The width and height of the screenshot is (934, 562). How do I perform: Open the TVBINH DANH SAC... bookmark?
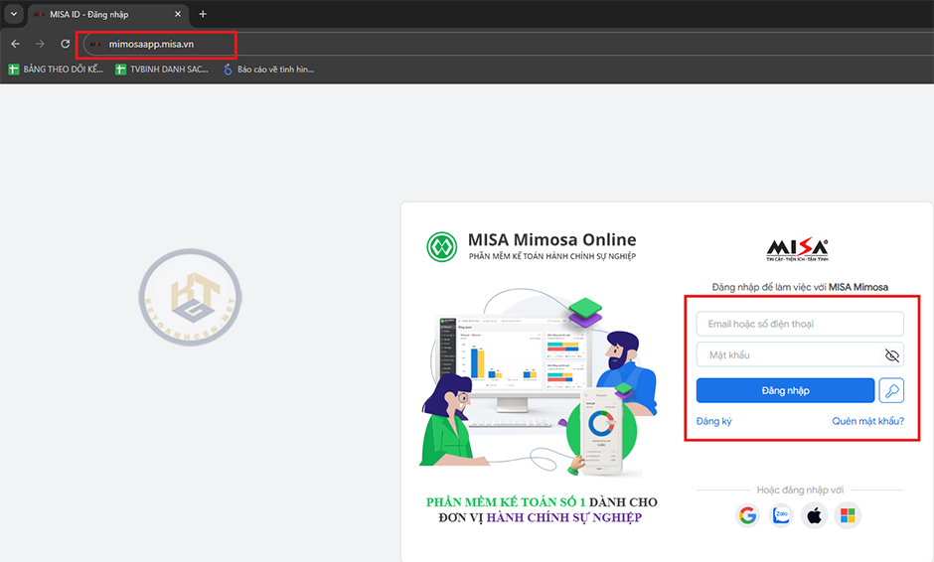pyautogui.click(x=162, y=70)
